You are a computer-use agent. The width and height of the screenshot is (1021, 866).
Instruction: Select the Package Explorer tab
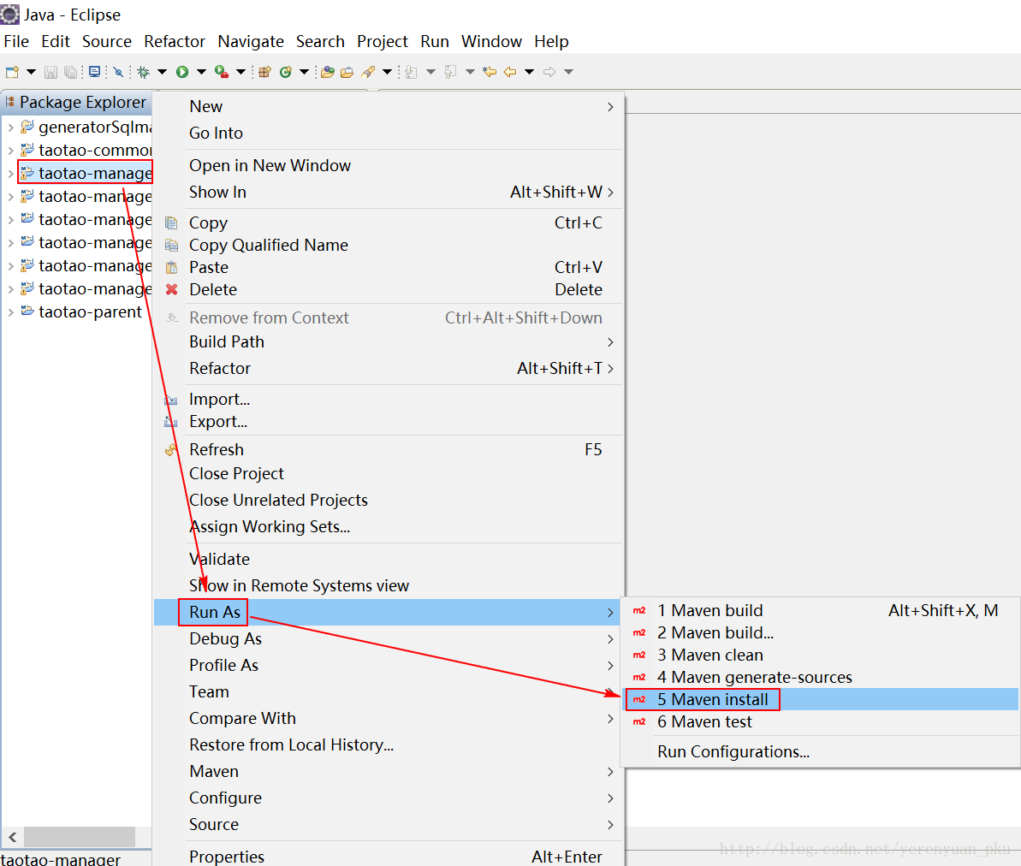(x=76, y=102)
